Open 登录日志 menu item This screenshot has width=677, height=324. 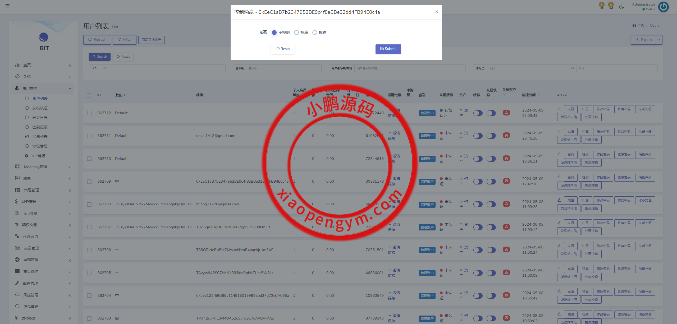coord(40,118)
